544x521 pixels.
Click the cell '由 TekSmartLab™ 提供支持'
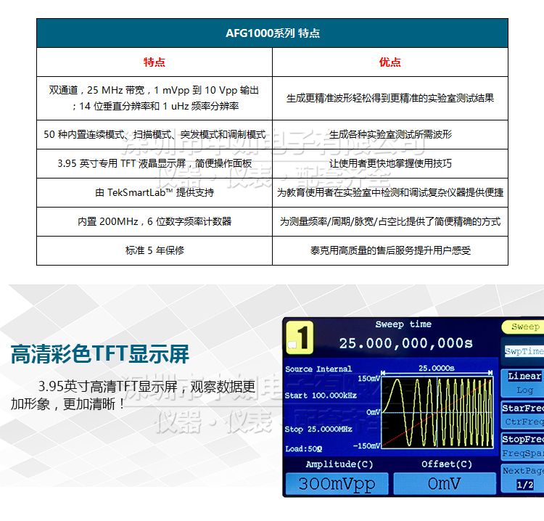154,192
